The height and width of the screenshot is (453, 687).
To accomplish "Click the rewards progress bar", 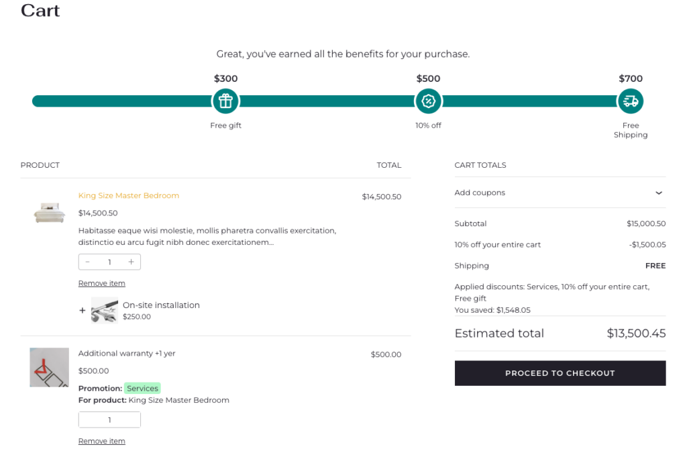I will (x=329, y=101).
